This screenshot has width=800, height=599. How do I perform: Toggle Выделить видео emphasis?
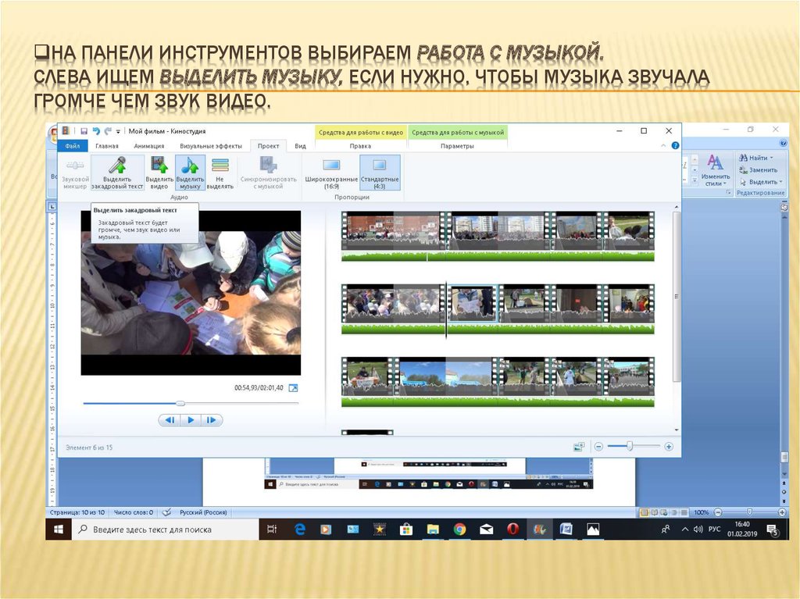click(x=159, y=173)
